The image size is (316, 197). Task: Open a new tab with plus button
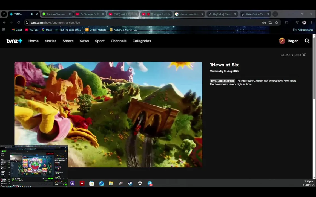(x=275, y=14)
